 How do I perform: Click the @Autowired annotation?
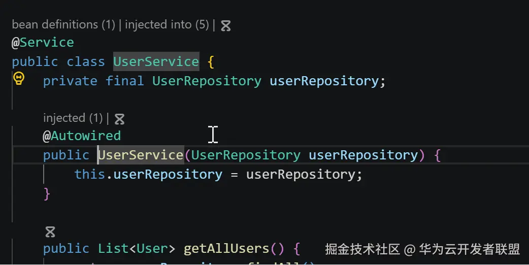[82, 136]
